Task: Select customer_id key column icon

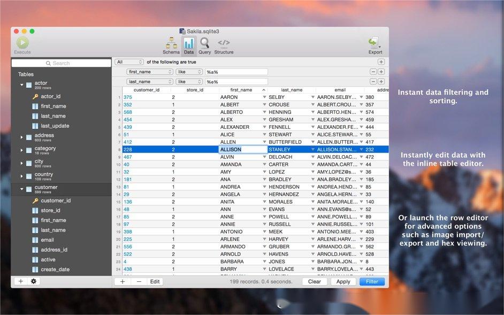Action: [x=35, y=201]
